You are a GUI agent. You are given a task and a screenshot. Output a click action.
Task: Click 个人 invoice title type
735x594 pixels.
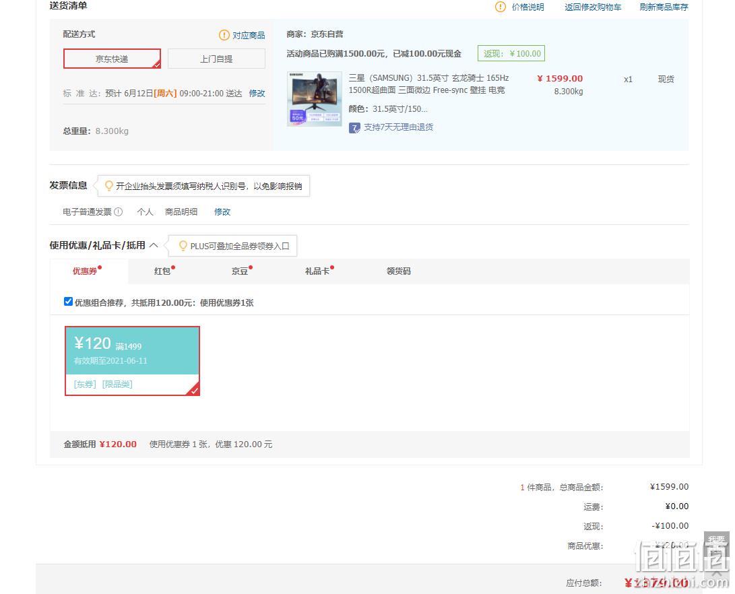[x=146, y=211]
